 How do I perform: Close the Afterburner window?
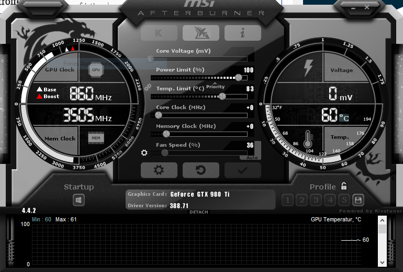pos(367,7)
